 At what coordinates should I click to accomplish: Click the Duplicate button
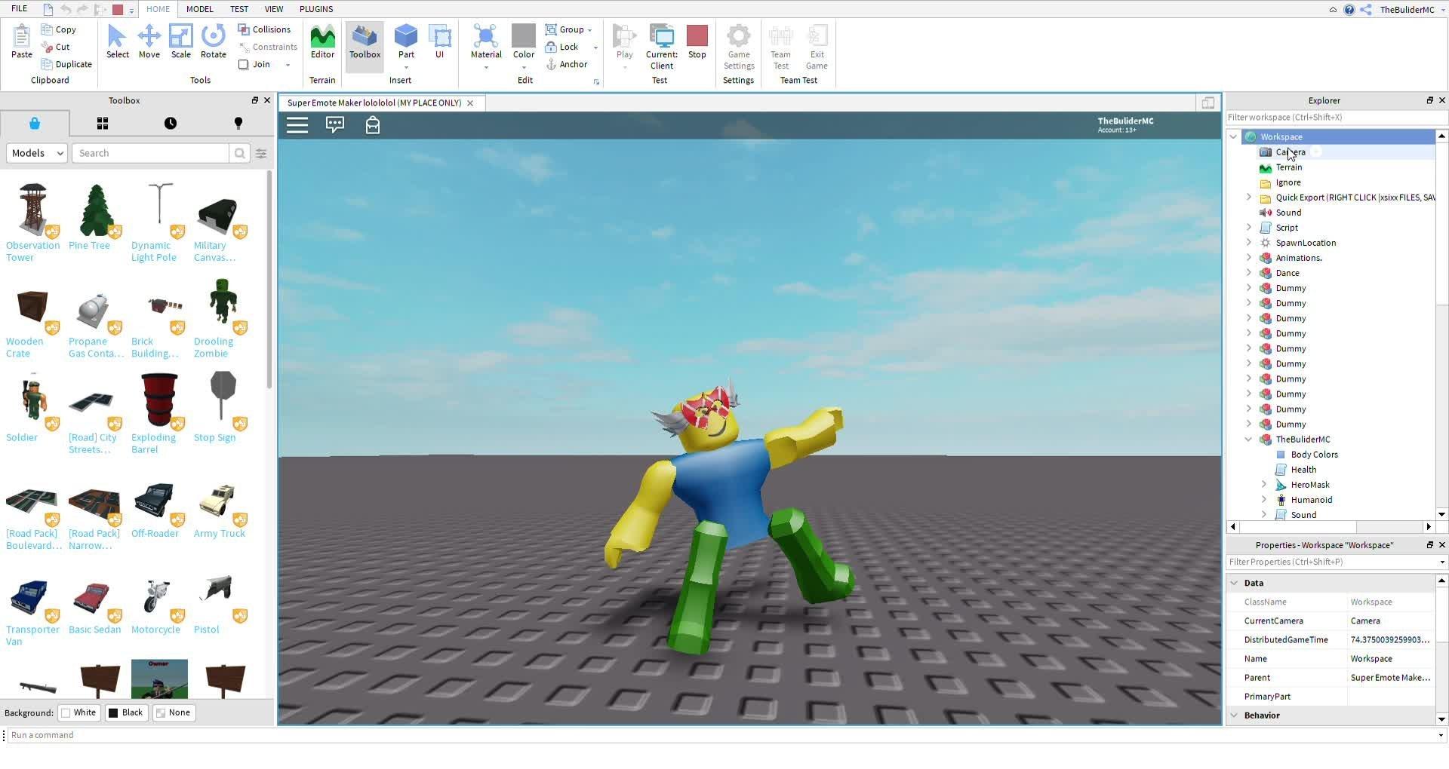click(66, 65)
